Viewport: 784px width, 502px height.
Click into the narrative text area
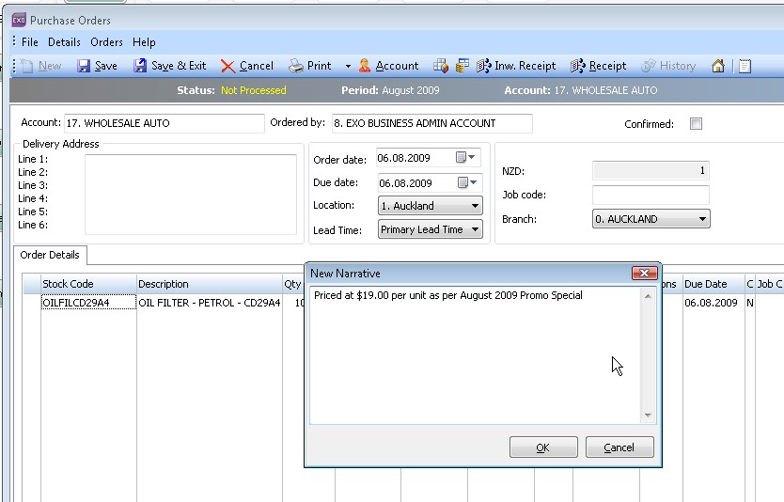(476, 355)
